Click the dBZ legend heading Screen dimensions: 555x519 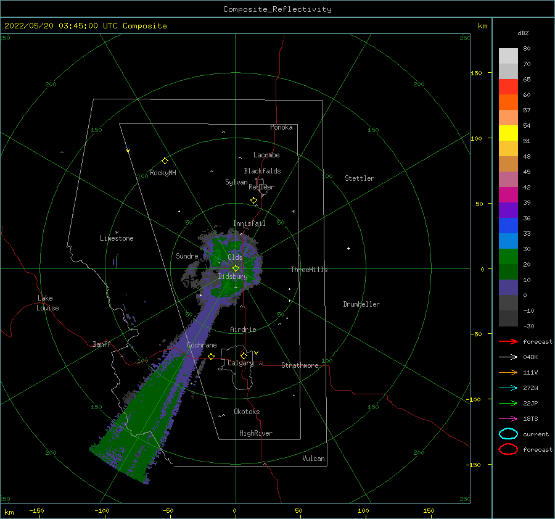[523, 33]
